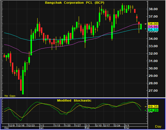Click the 12/23 date marker

coord(31,125)
